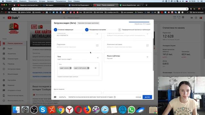Click the YouTube Studio logo
The image size is (205, 115).
point(13,18)
